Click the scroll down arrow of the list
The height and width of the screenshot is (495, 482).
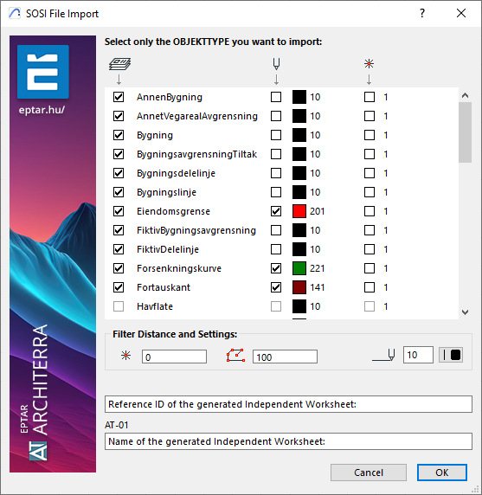tap(465, 312)
